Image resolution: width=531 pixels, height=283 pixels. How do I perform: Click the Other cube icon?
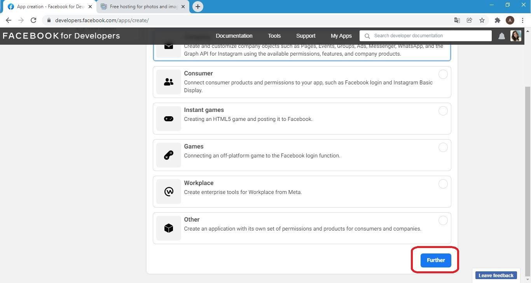169,228
